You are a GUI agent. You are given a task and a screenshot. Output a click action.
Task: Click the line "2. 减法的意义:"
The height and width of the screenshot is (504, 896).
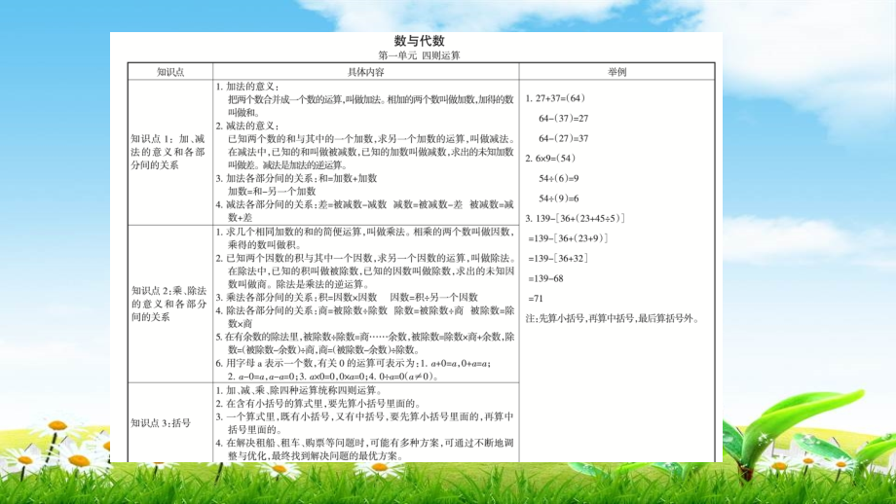(x=247, y=126)
